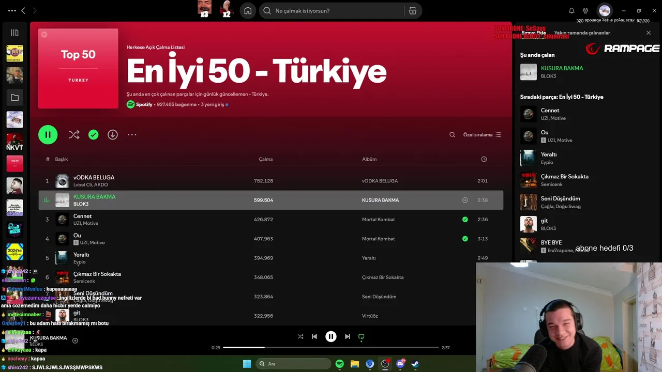Open Spotify from the taskbar
The image size is (662, 372).
pos(340,364)
